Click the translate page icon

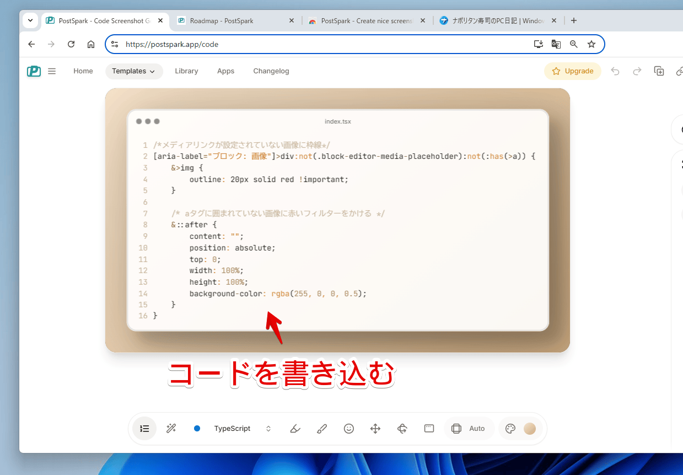(556, 44)
